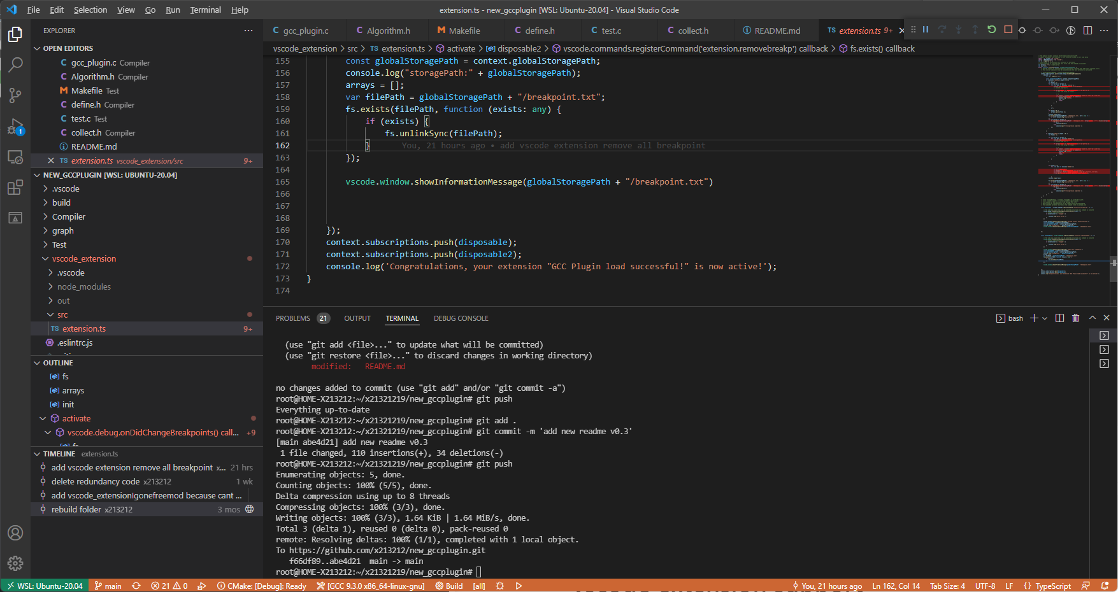The height and width of the screenshot is (592, 1118).
Task: Open the Terminal menu
Action: pos(205,10)
